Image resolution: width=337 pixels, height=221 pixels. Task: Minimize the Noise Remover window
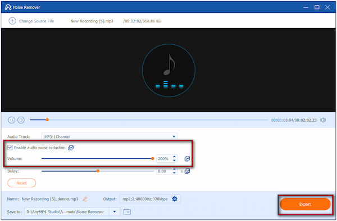coord(306,7)
